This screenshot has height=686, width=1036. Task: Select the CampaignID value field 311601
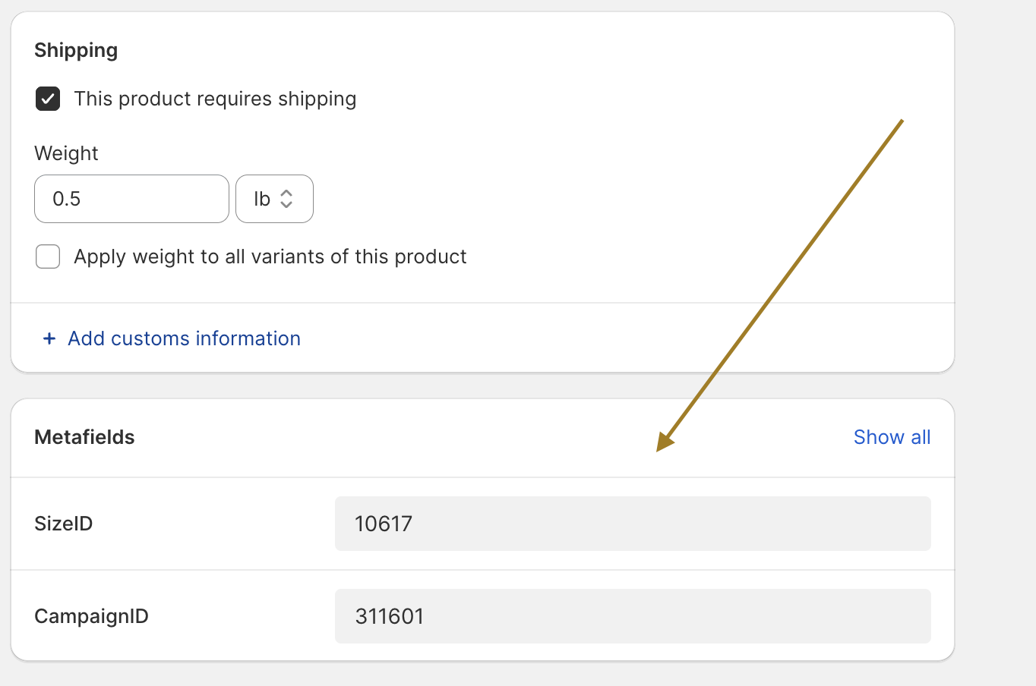(x=632, y=616)
